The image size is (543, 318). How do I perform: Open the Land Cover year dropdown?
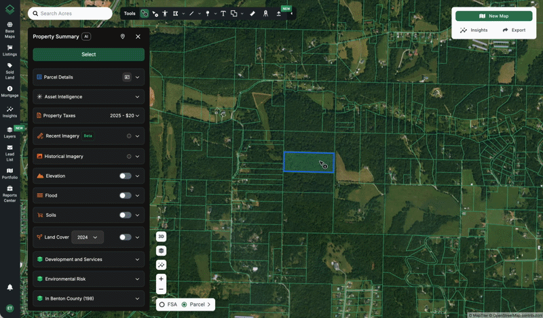pos(88,237)
